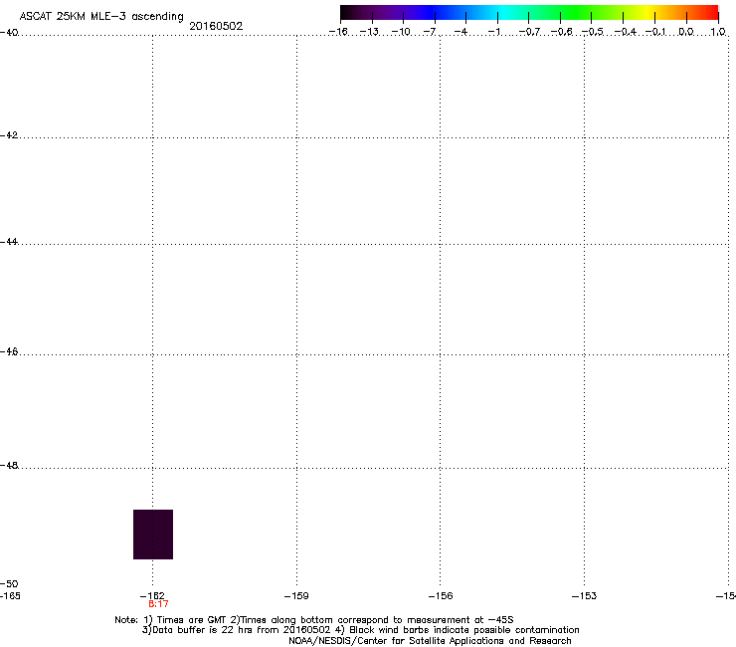Click the black end of the color scale
The width and height of the screenshot is (736, 647).
[347, 12]
